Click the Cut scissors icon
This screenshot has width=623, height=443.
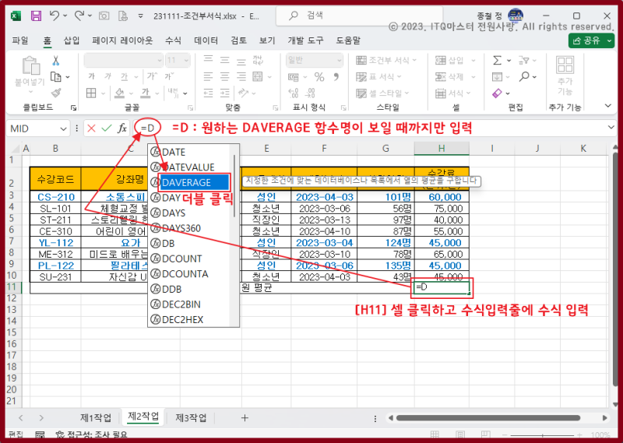55,61
